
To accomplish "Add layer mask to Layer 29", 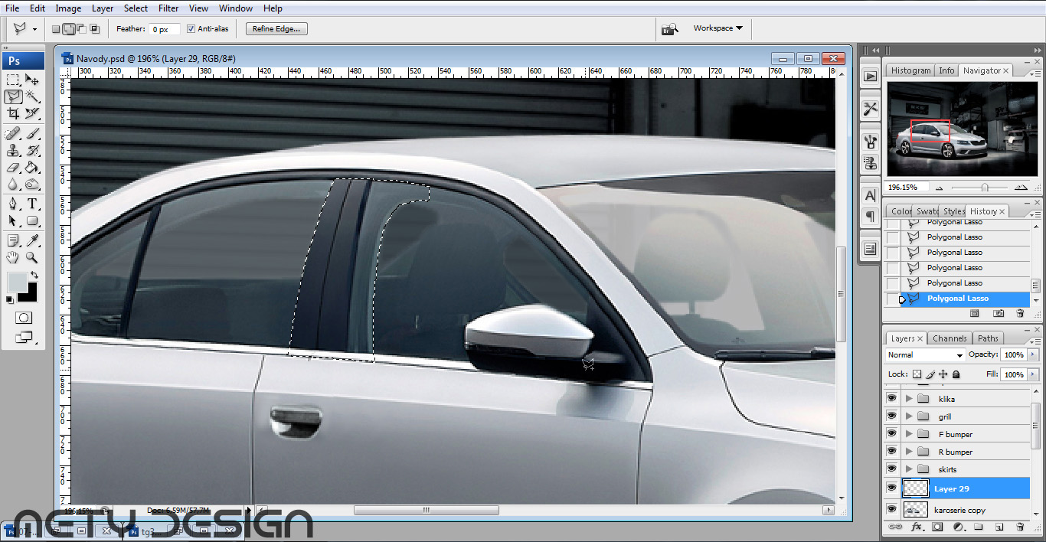I will (936, 527).
